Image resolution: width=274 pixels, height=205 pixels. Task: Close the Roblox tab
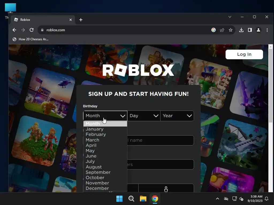tap(71, 20)
